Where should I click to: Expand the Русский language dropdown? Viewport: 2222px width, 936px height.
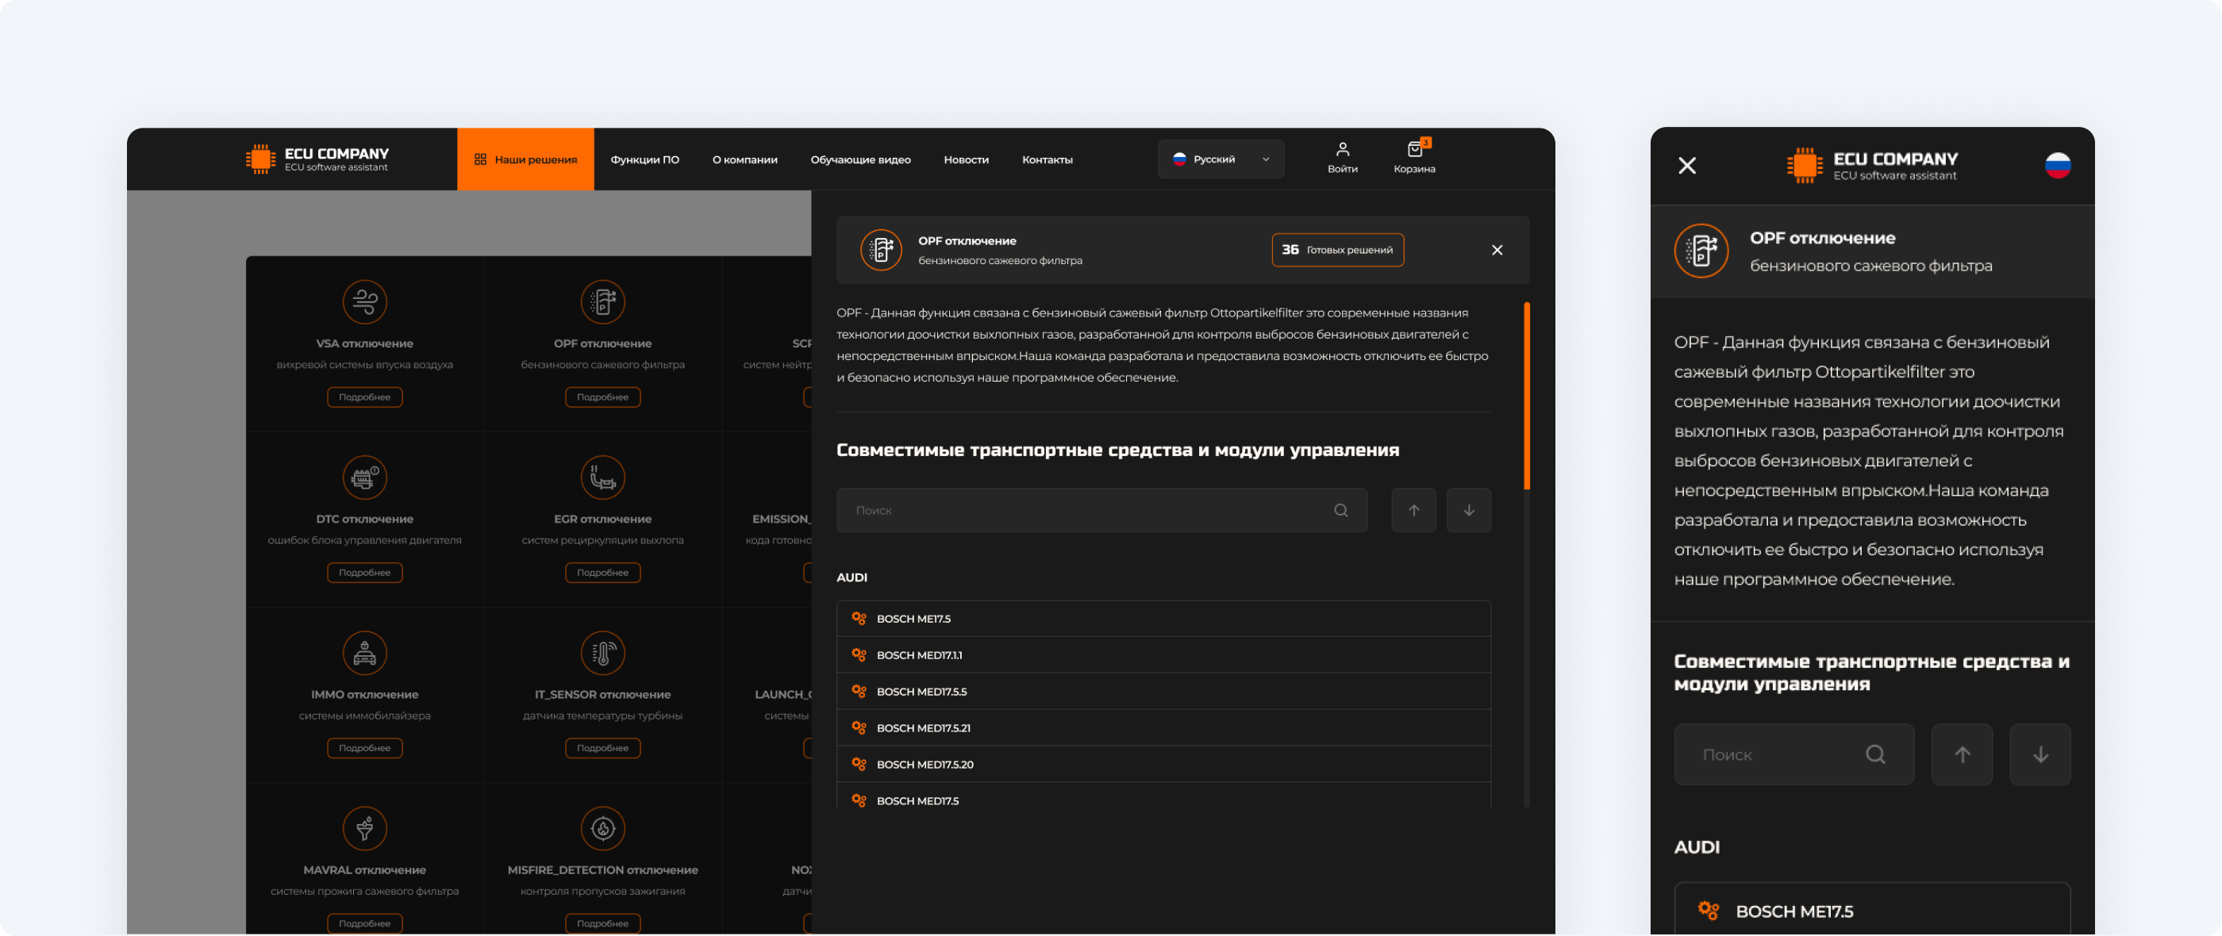pyautogui.click(x=1220, y=159)
